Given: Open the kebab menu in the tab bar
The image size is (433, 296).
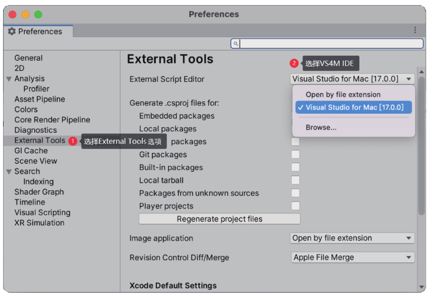Looking at the screenshot, I should tap(415, 30).
